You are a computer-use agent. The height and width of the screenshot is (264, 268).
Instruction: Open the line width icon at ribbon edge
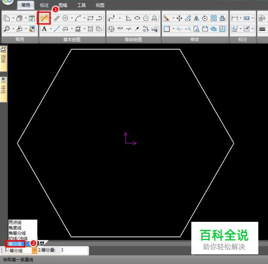pyautogui.click(x=262, y=29)
